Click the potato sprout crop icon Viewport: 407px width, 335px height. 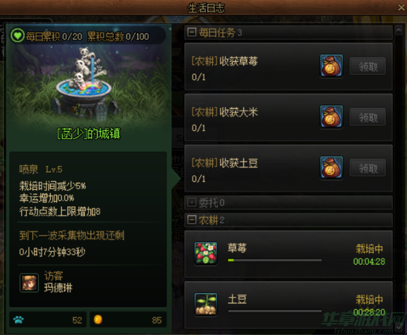click(x=206, y=304)
